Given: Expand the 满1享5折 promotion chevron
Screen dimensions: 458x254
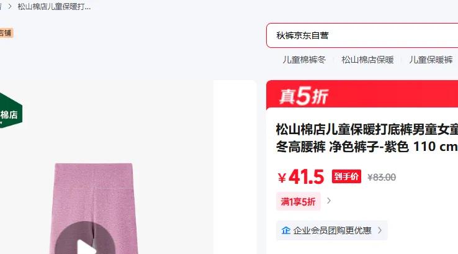Looking at the screenshot, I should (x=329, y=201).
